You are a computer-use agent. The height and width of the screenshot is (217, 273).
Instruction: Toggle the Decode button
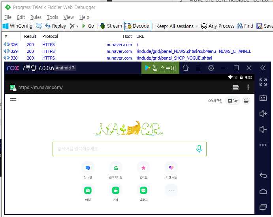pyautogui.click(x=138, y=26)
